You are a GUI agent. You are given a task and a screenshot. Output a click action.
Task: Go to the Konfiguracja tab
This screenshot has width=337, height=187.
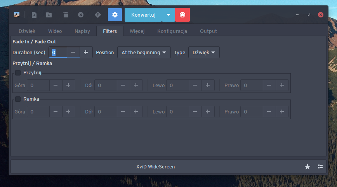coord(172,31)
